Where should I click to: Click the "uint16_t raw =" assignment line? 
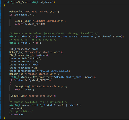click(x=45, y=105)
